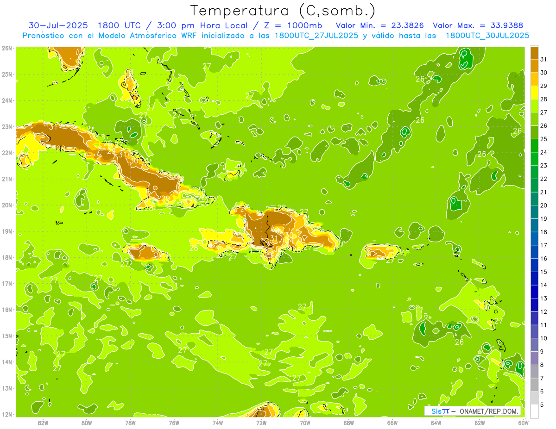Viewport: 556px width, 429px height.
Task: Click the '15N' latitude axis label
Action: 6,336
